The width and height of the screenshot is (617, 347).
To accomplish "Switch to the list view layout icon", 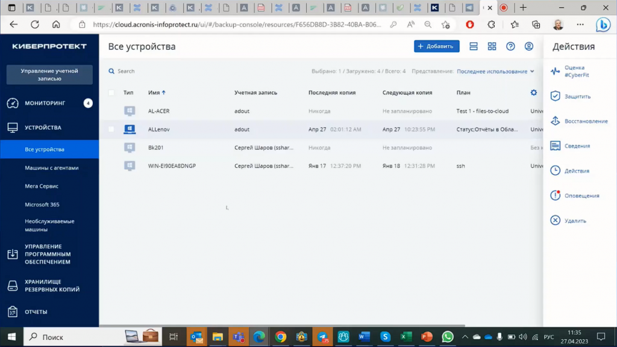I will click(474, 46).
